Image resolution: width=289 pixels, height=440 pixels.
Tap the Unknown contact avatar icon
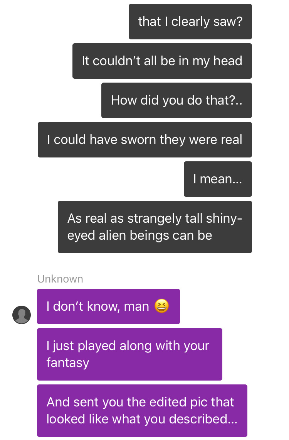coord(22,315)
